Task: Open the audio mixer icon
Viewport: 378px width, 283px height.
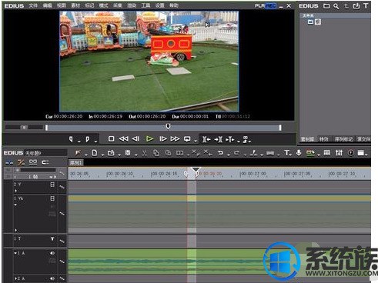Action: click(339, 153)
